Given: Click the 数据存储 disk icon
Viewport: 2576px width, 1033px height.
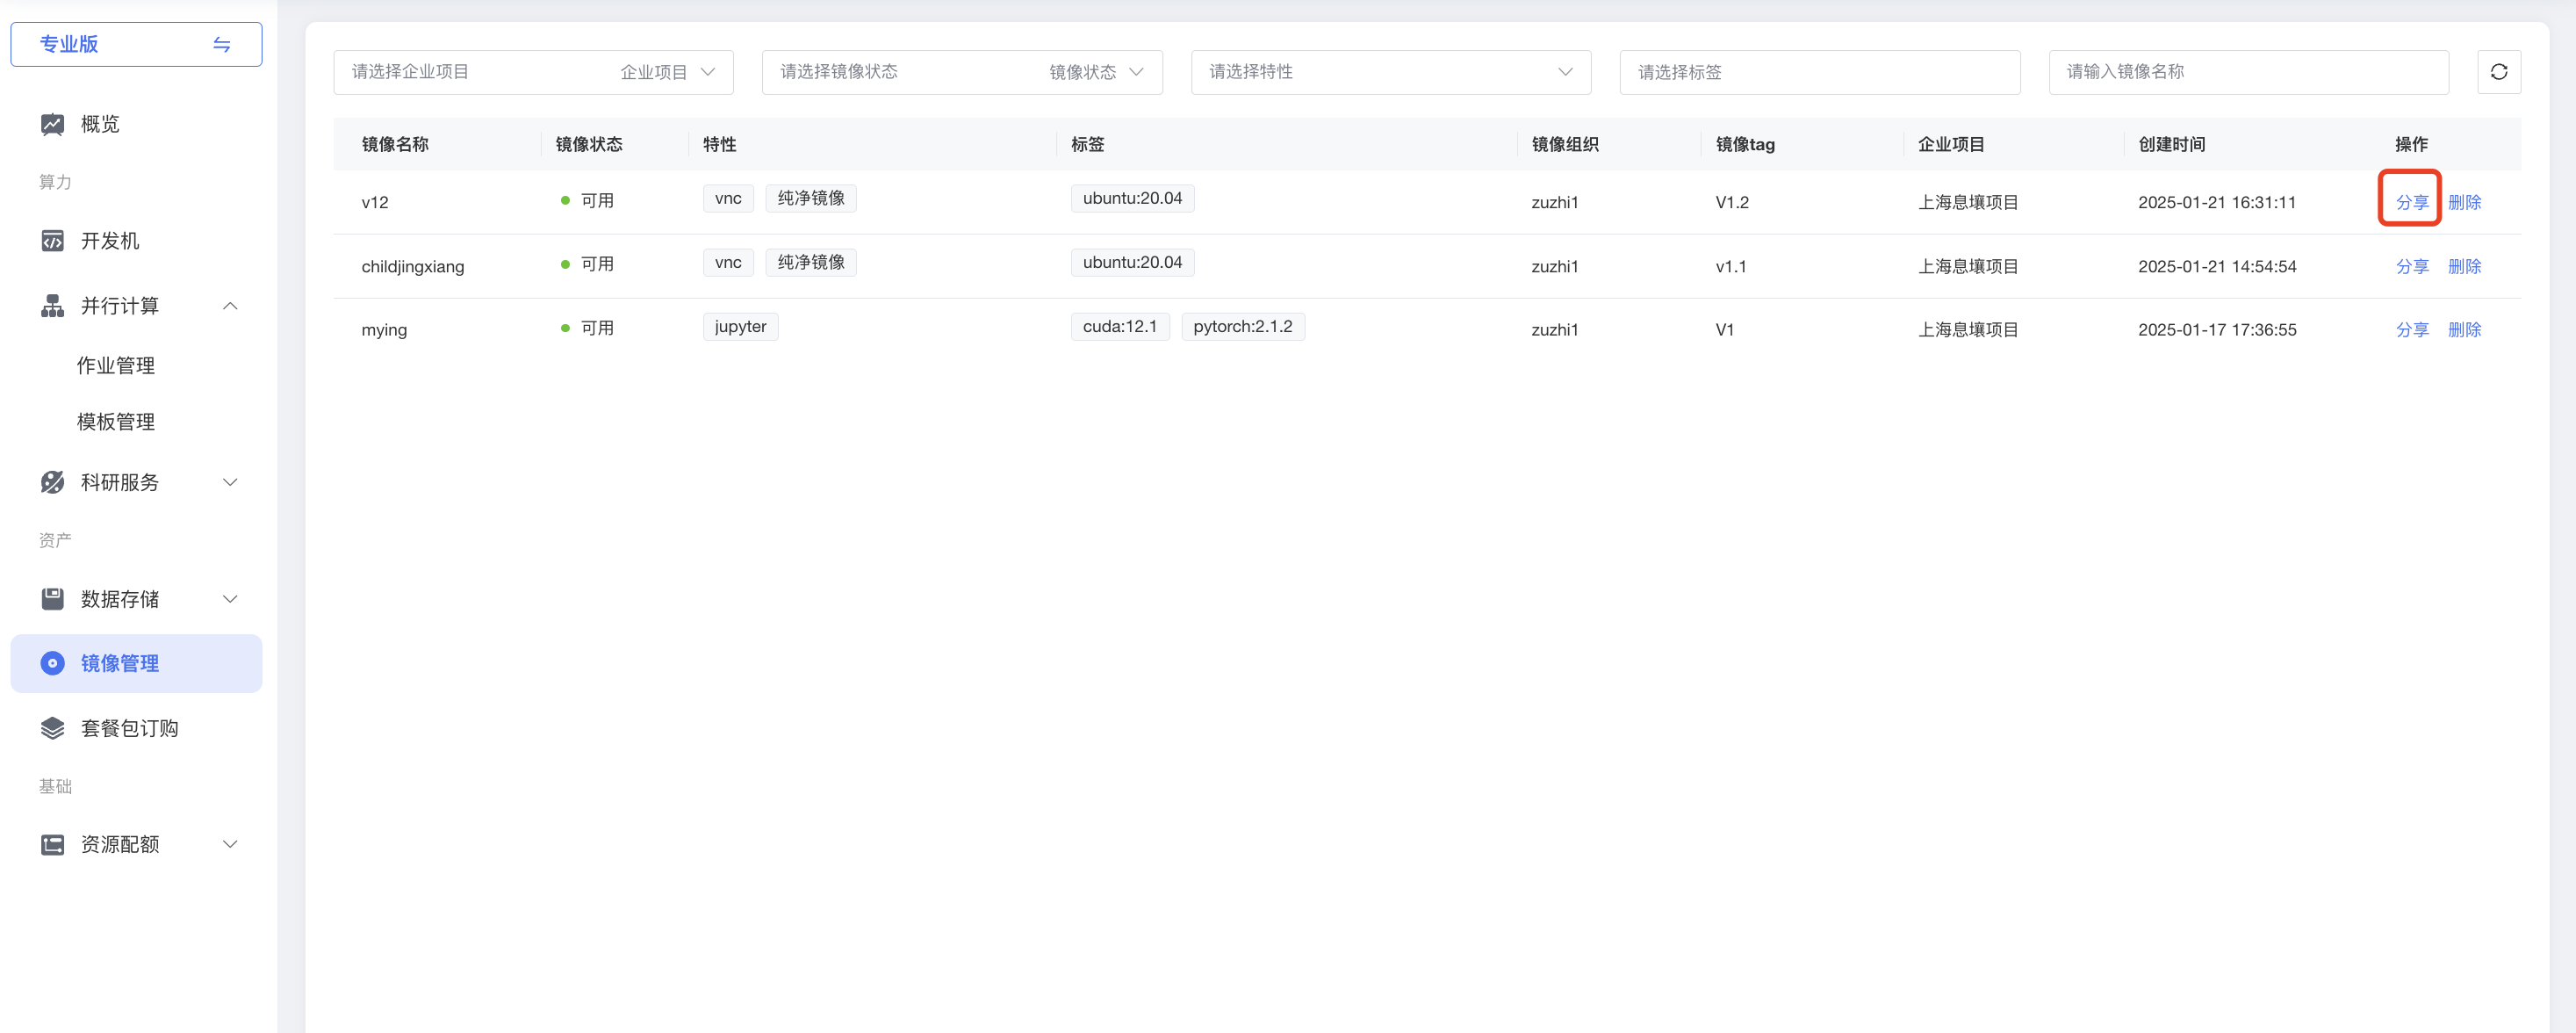Looking at the screenshot, I should [52, 599].
